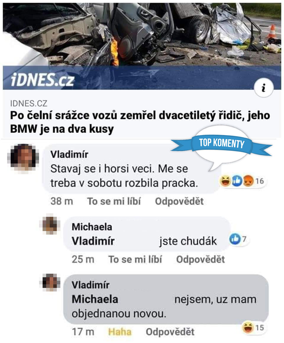
Task: Click the laughing emoji on first comment
Action: 225,181
